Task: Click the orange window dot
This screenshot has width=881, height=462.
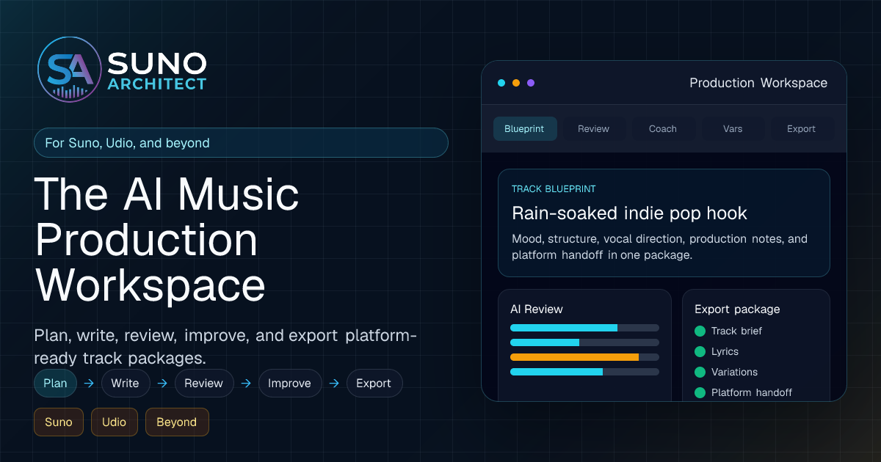Action: coord(516,83)
